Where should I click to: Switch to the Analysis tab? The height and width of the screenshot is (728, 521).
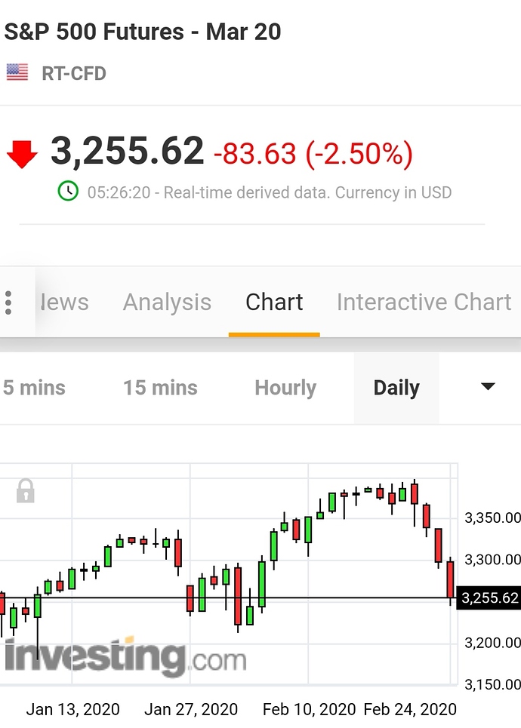point(167,303)
